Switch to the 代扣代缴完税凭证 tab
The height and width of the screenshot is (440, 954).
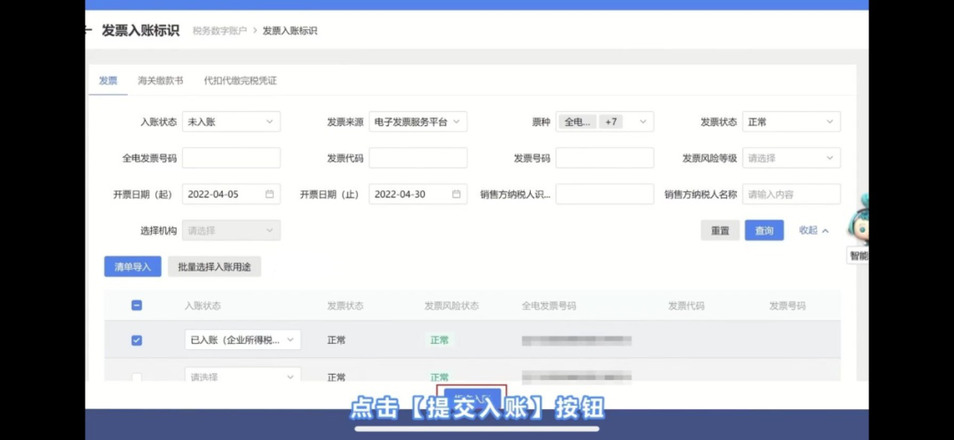[240, 80]
